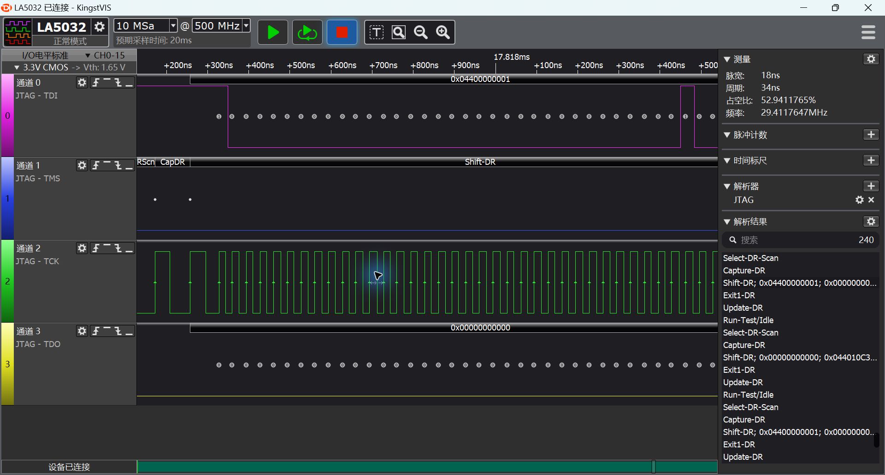Click the bottom overview bar position handle
This screenshot has width=885, height=475.
click(654, 466)
